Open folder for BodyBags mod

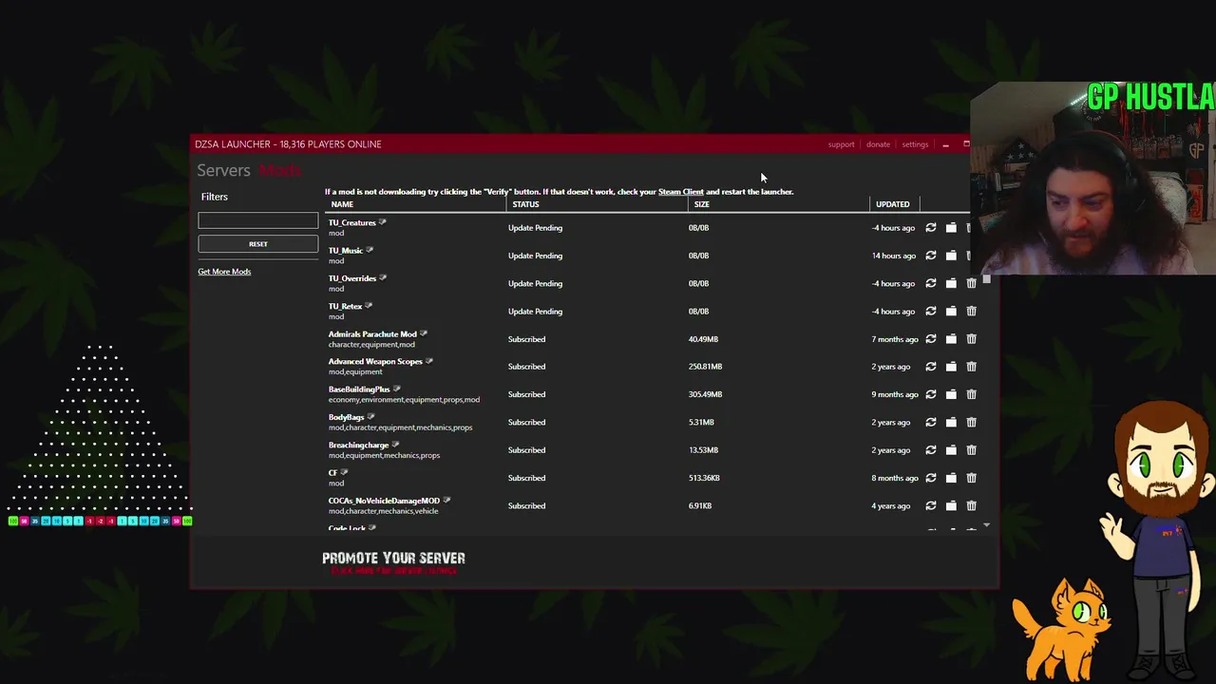click(951, 422)
